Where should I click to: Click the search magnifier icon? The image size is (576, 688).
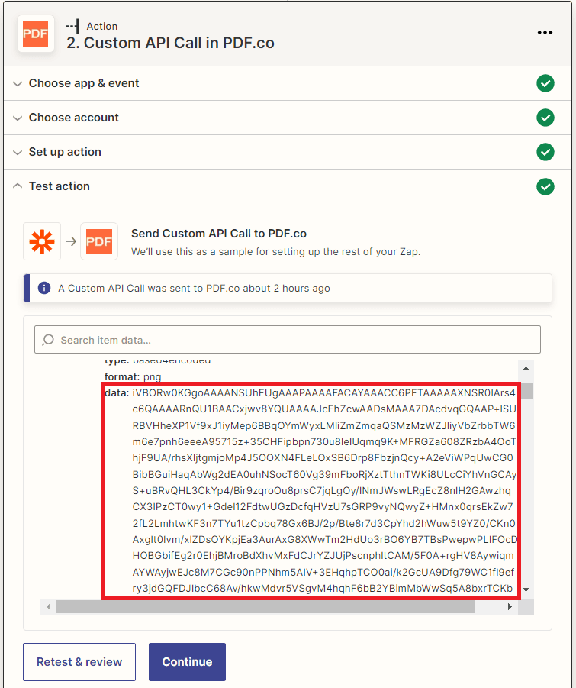pos(48,340)
